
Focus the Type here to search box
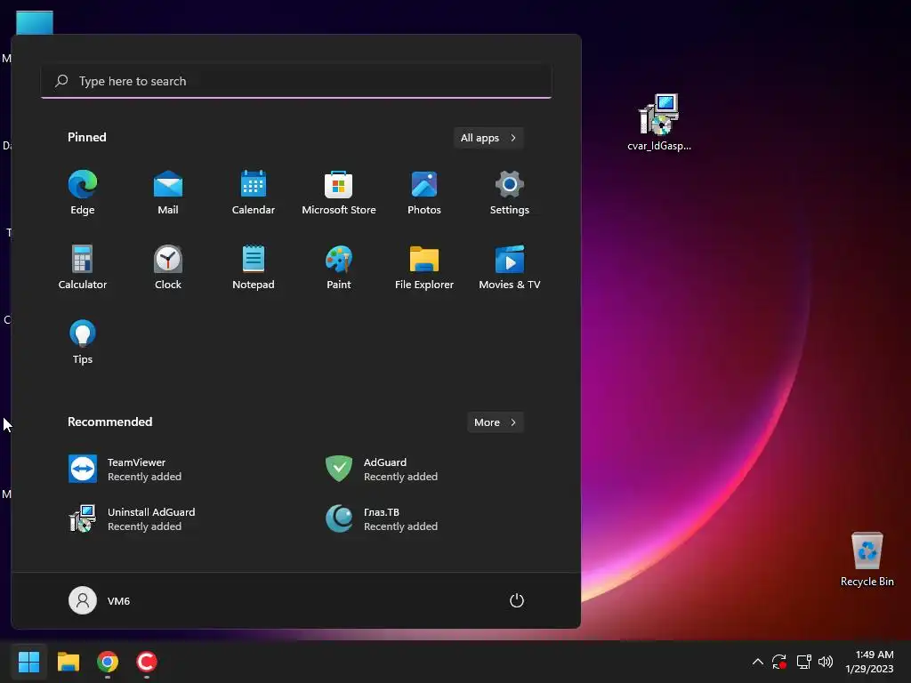(296, 81)
